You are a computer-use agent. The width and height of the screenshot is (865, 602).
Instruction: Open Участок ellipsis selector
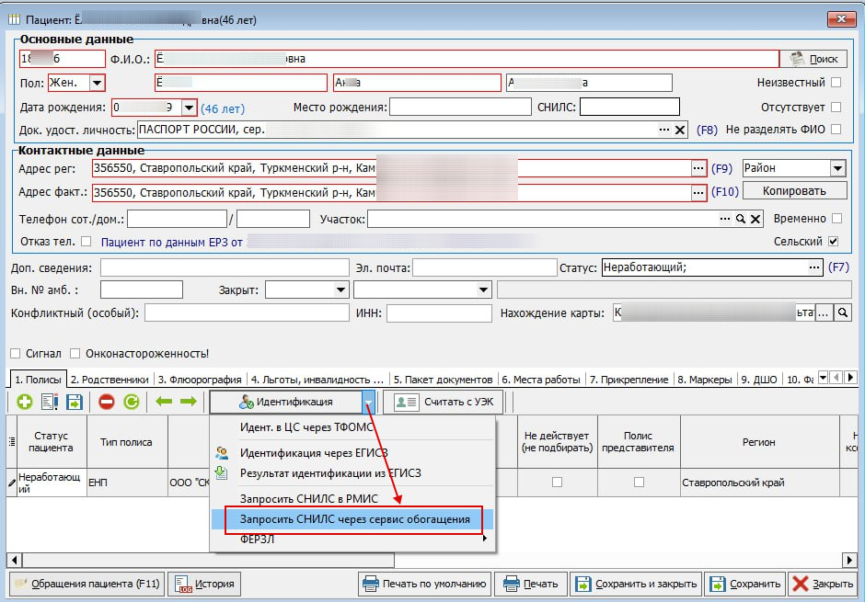[725, 219]
